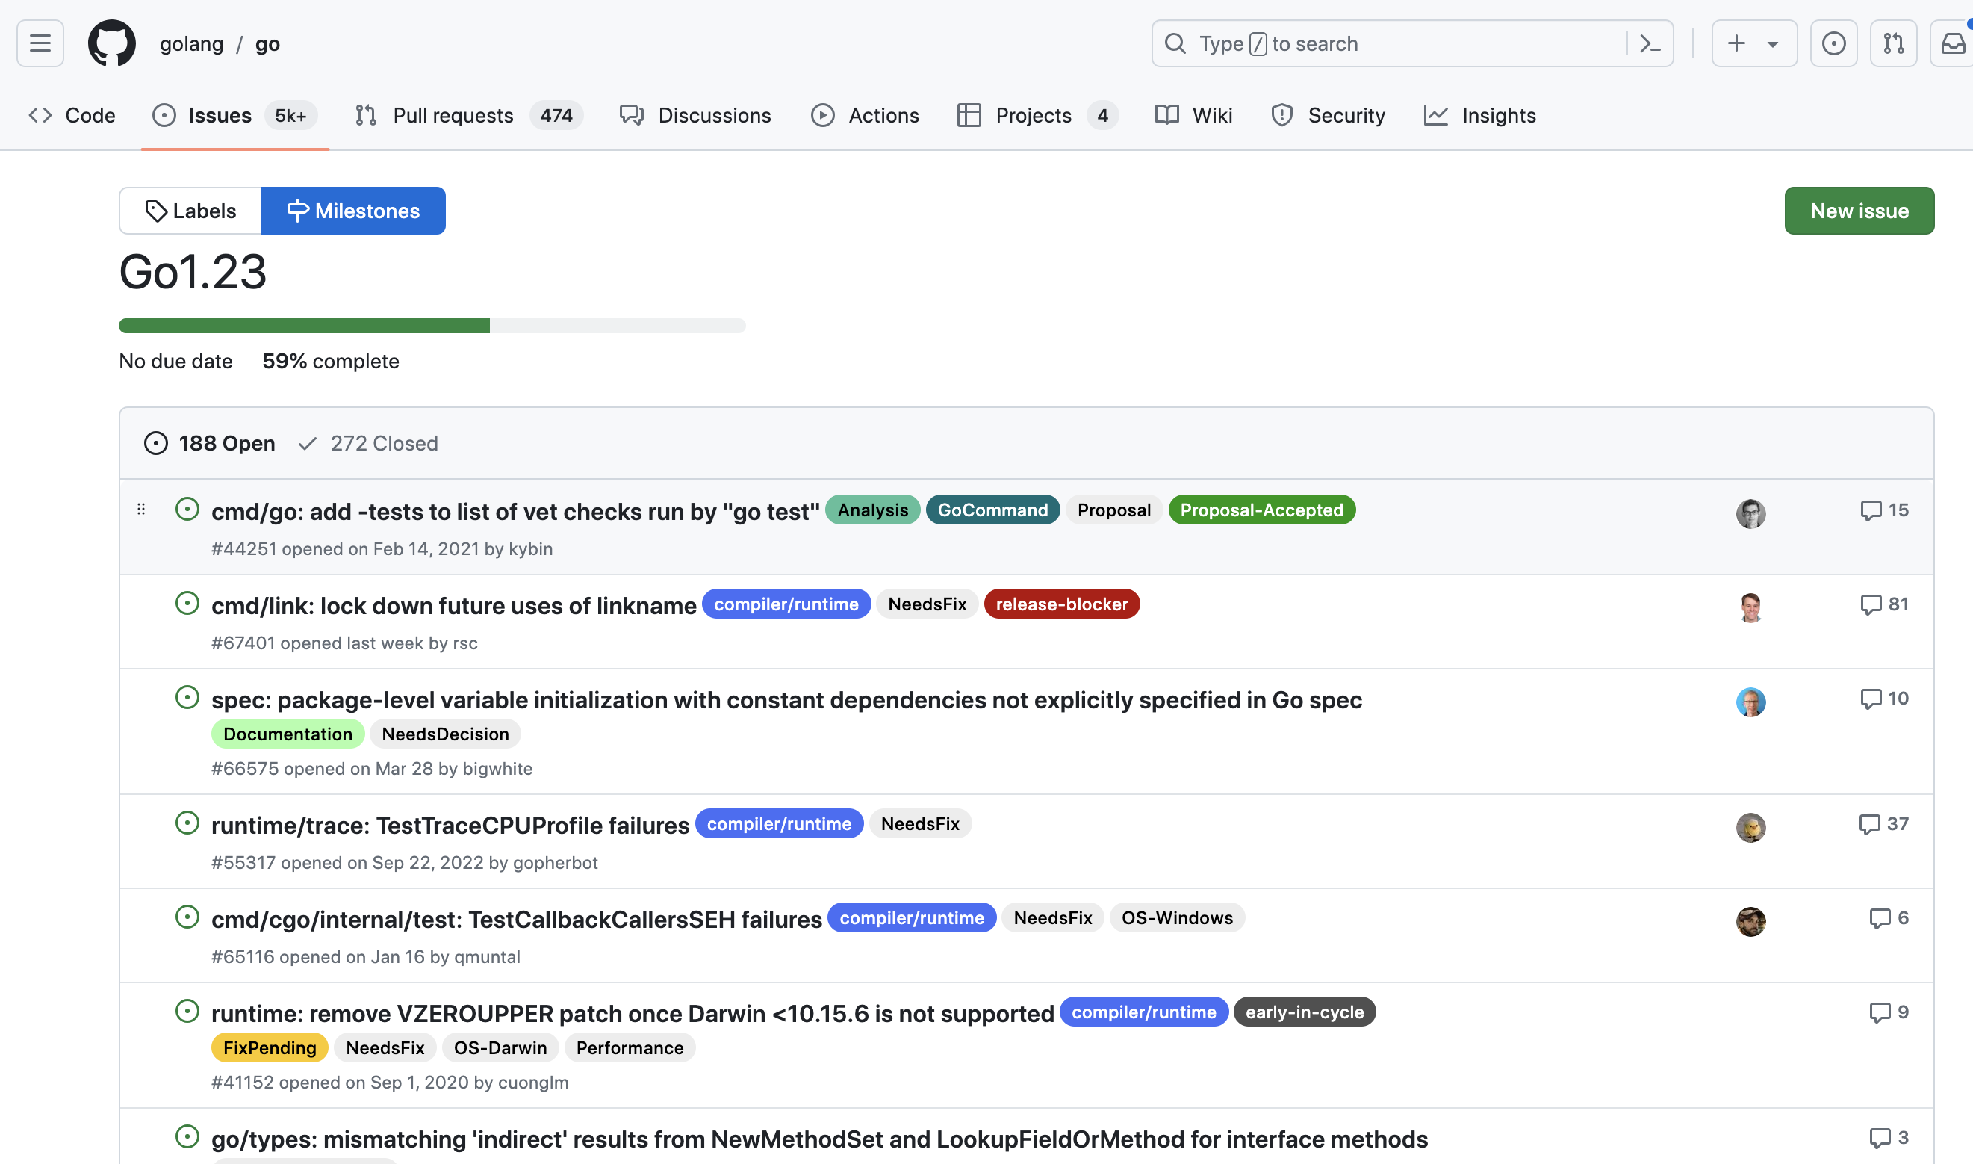Click the GitHub logo icon
This screenshot has height=1164, width=1973.
pyautogui.click(x=111, y=44)
